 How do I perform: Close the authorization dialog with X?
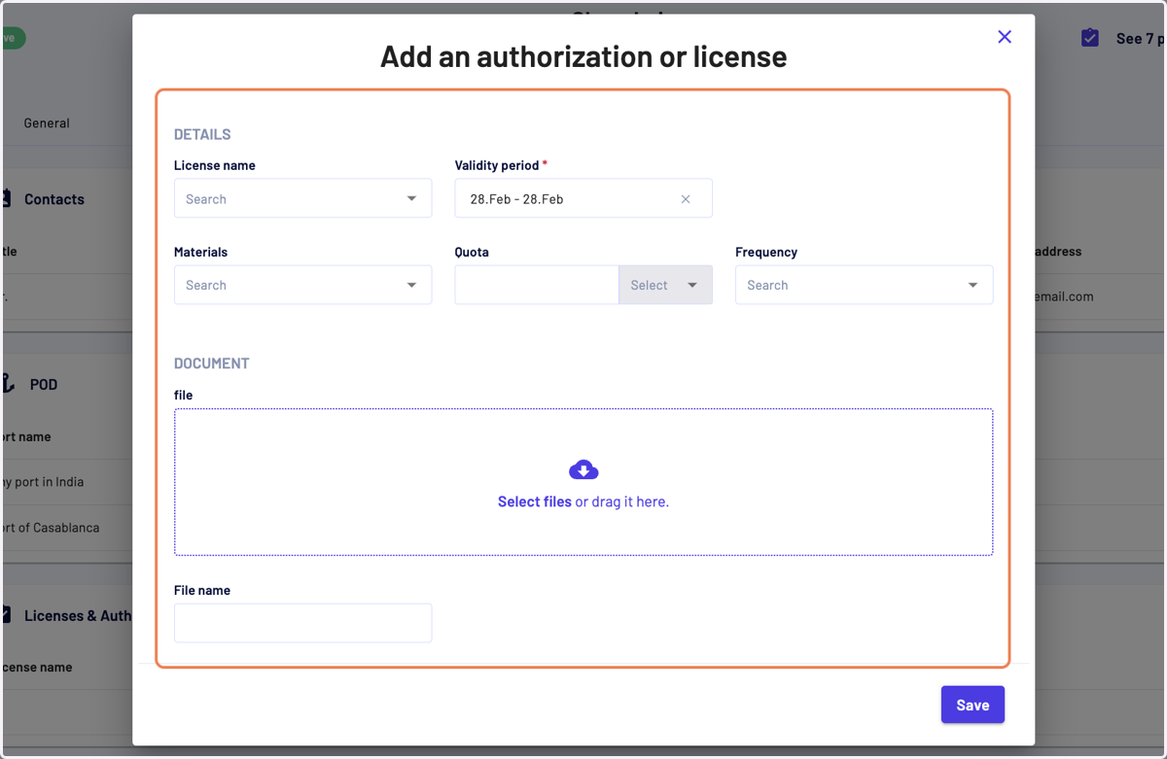click(x=1005, y=37)
